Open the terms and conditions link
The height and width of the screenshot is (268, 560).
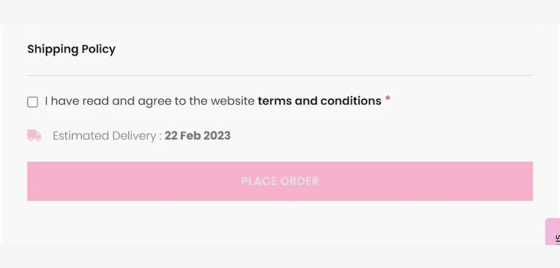coord(319,101)
